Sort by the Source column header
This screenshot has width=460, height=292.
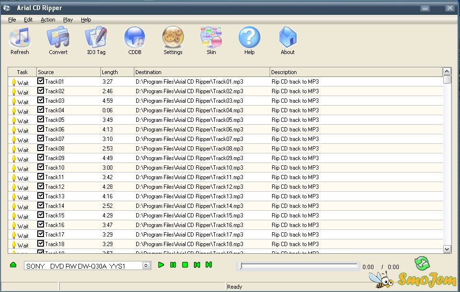(68, 72)
